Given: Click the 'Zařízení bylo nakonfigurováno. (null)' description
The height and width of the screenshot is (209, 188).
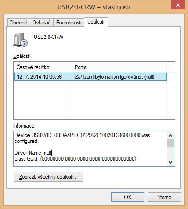Looking at the screenshot, I should [114, 77].
